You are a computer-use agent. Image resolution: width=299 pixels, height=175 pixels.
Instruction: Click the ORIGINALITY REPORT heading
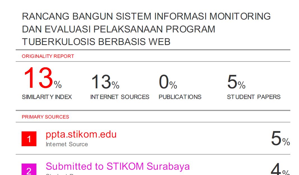click(x=48, y=56)
